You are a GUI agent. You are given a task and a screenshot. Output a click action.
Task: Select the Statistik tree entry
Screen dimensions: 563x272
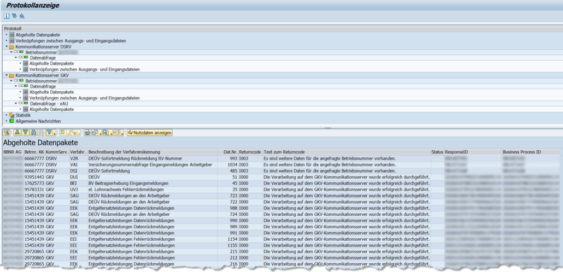coord(23,115)
